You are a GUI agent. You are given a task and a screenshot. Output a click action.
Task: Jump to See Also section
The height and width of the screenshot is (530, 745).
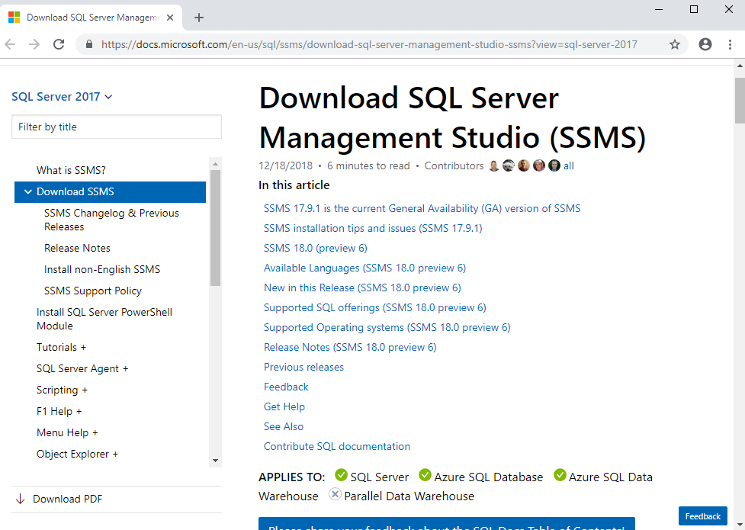point(284,427)
